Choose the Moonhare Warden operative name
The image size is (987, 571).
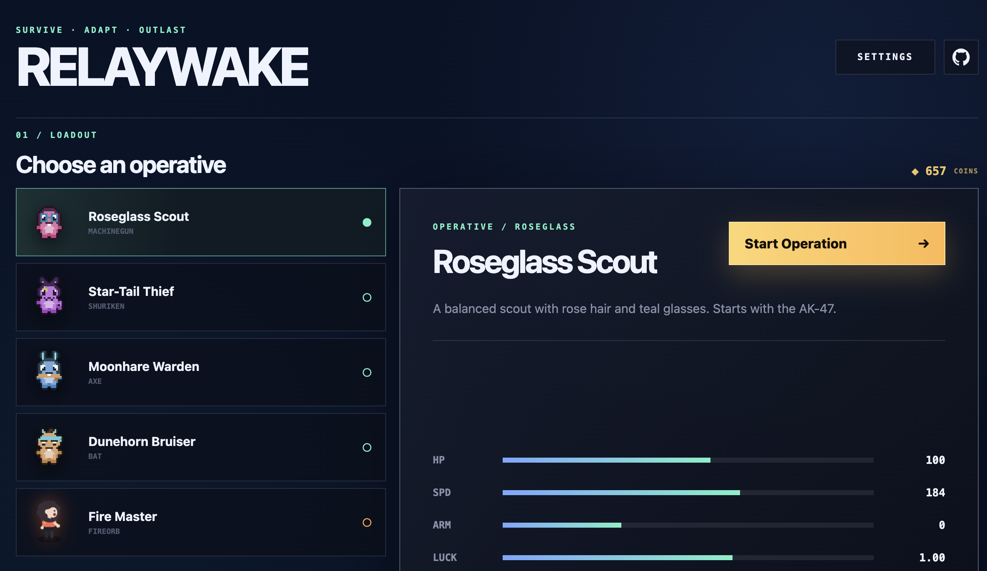tap(144, 366)
